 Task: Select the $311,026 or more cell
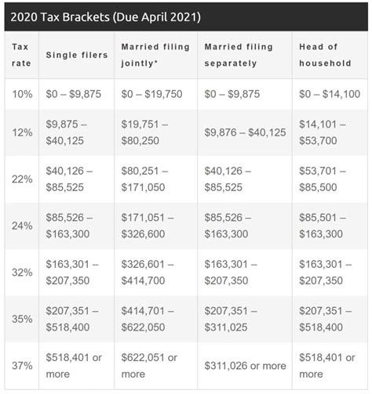coord(245,366)
